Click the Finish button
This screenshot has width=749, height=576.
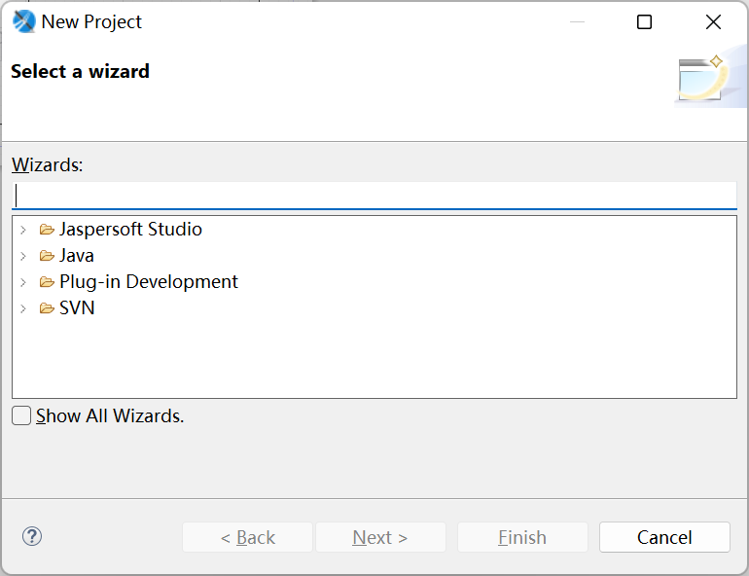(522, 537)
